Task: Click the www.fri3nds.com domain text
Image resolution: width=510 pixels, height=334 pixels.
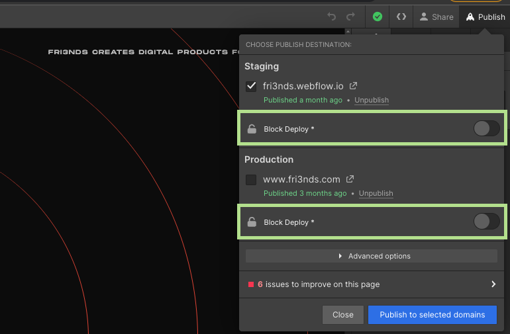Action: point(301,179)
